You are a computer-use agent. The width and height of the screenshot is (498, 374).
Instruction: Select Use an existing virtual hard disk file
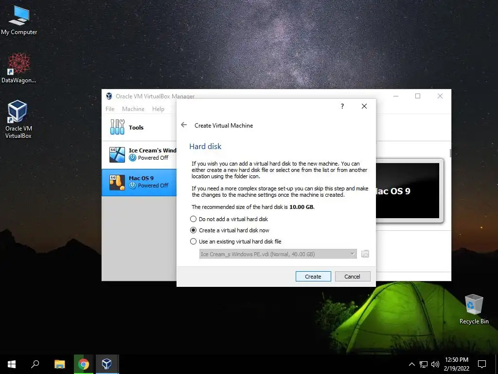[x=236, y=242]
